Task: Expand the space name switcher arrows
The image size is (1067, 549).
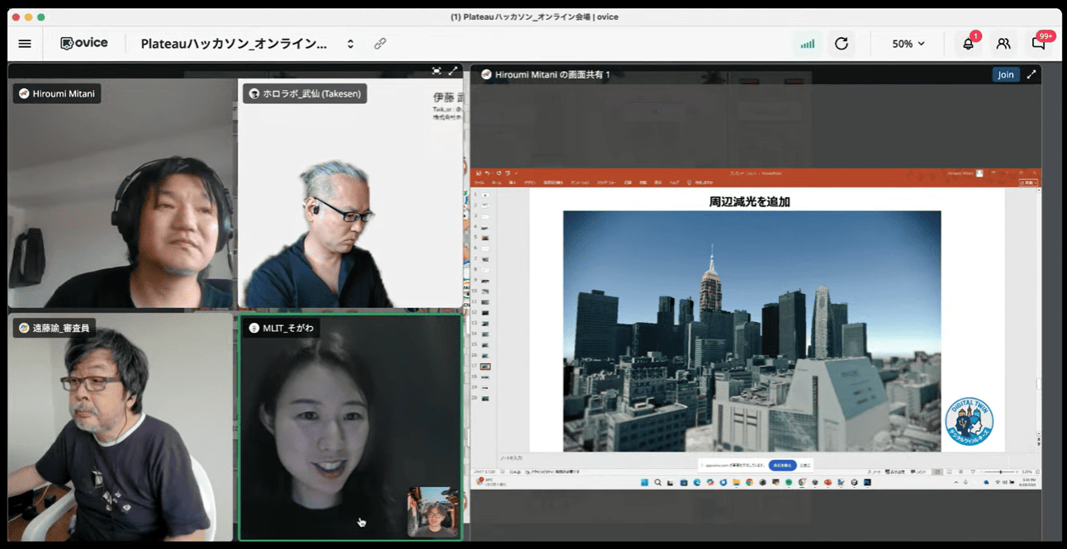Action: tap(350, 44)
